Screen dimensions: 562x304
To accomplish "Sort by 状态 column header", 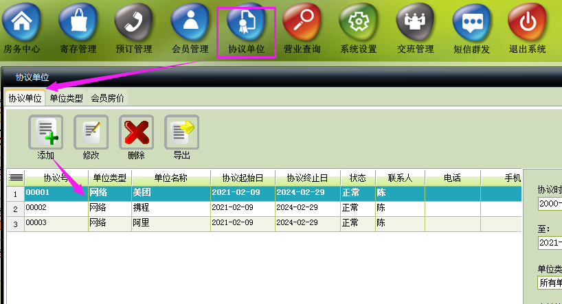I will [358, 178].
